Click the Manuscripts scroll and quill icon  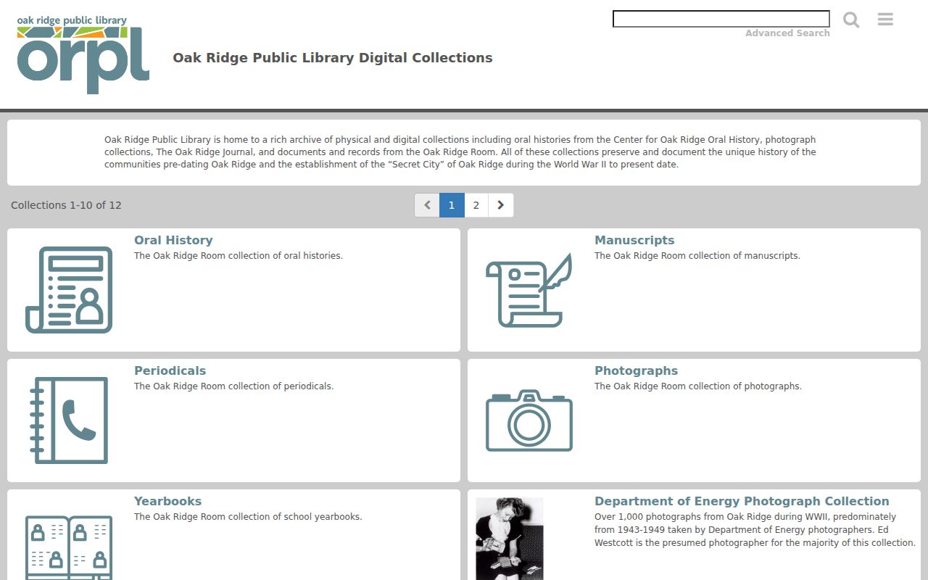[529, 290]
